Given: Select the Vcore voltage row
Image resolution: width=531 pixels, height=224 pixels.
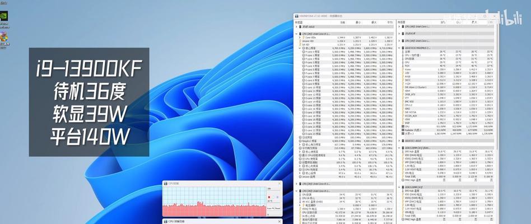Looking at the screenshot, I should coord(448,69).
